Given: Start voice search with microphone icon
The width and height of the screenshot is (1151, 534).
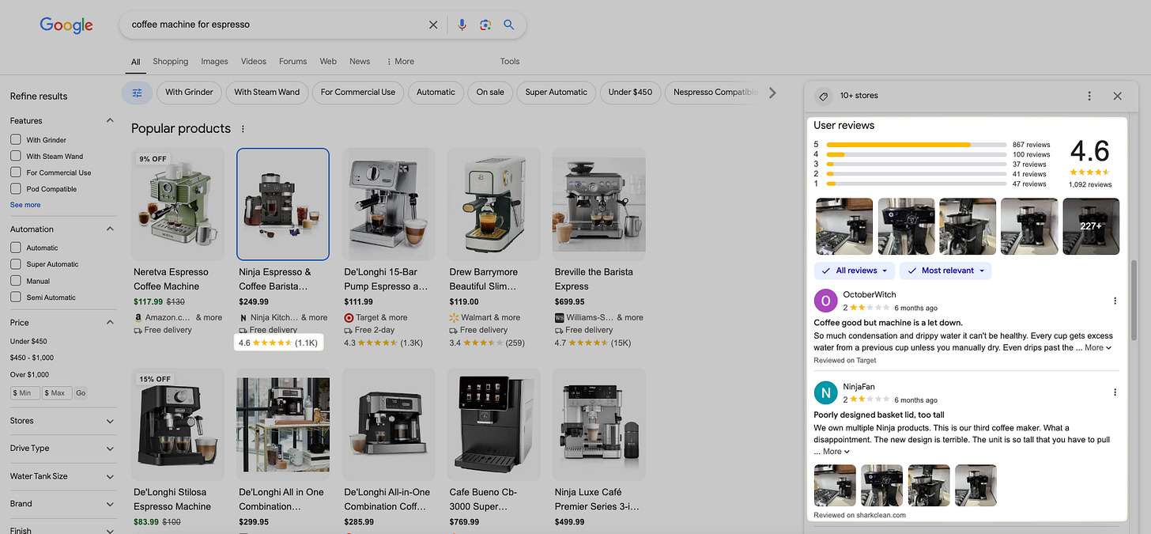Looking at the screenshot, I should [x=462, y=25].
